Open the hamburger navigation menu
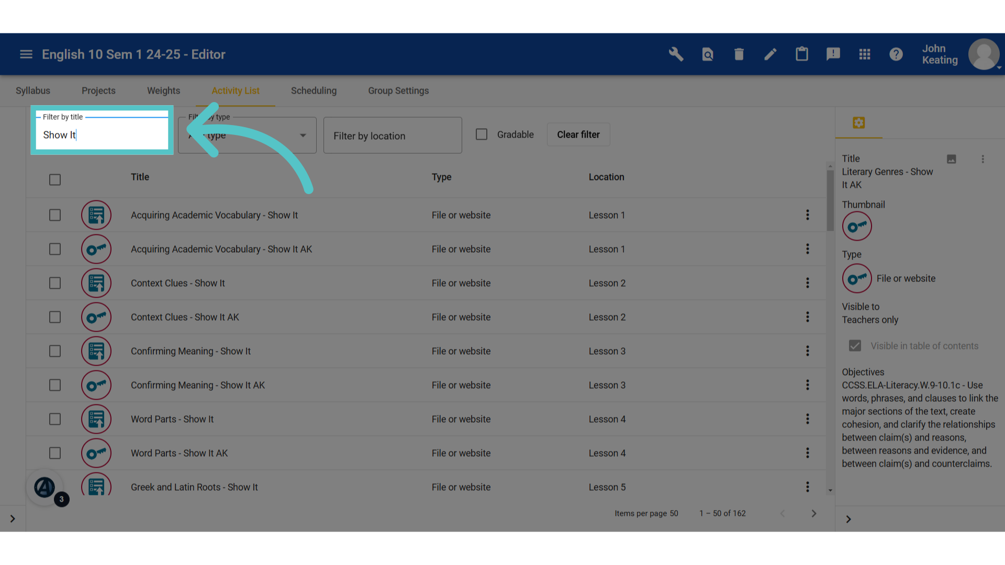 coord(26,54)
